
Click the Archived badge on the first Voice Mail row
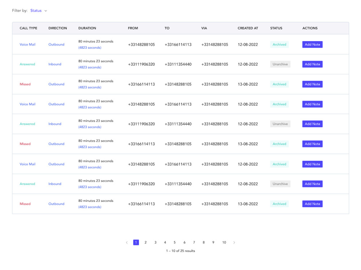coord(279,44)
